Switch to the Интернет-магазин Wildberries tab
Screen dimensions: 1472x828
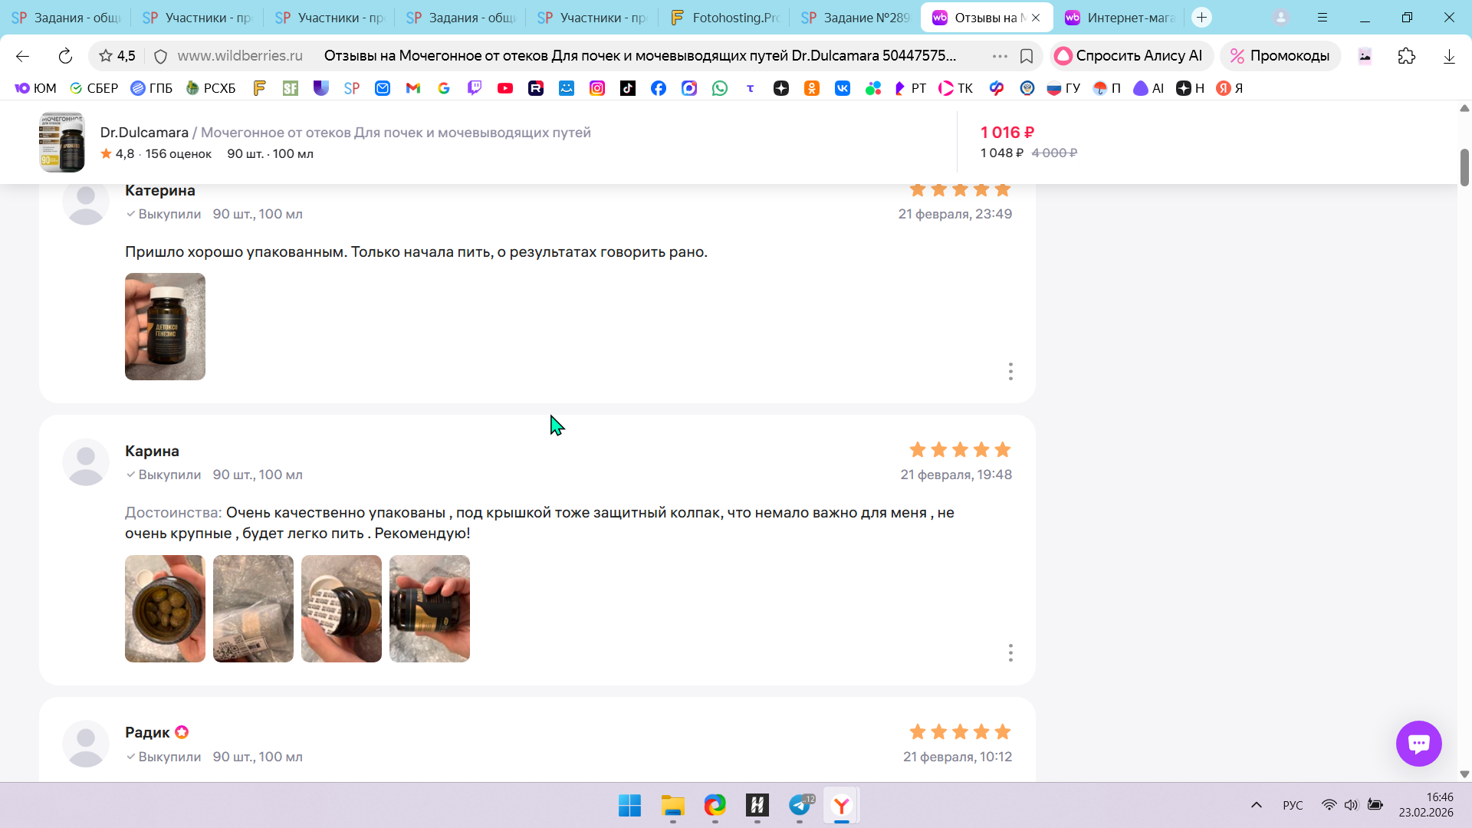coord(1120,18)
